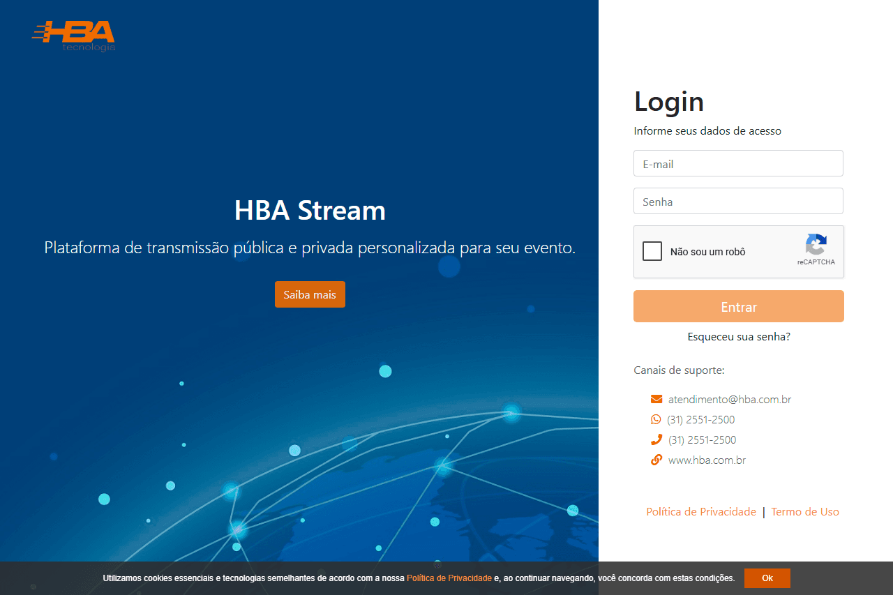This screenshot has height=595, width=893.
Task: Open the "Saiba mais" button
Action: 310,294
